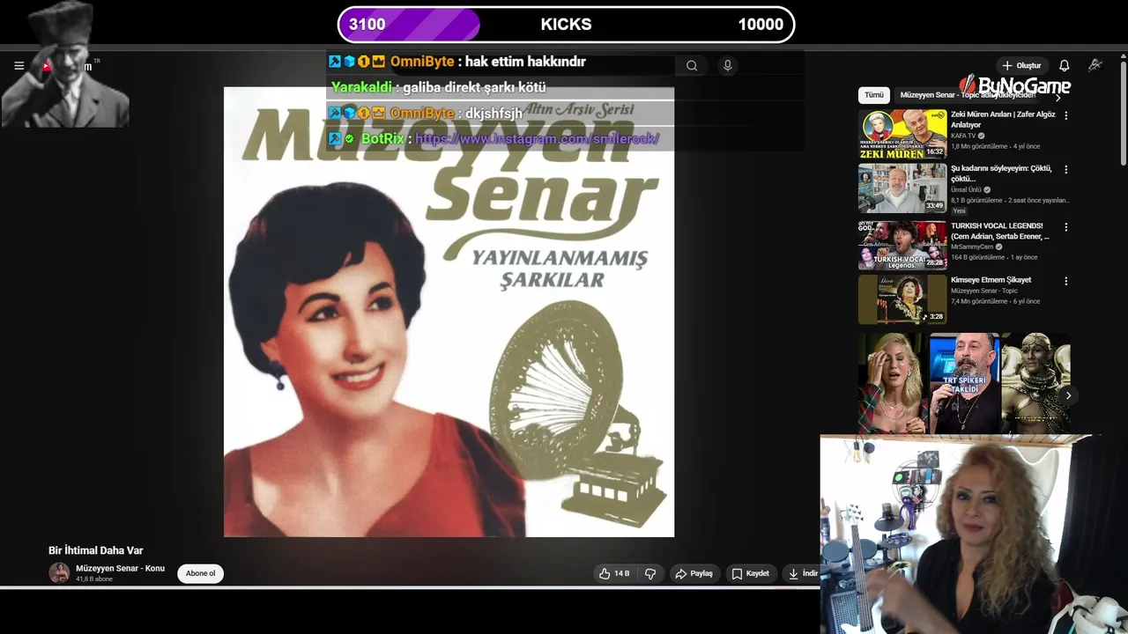1128x634 pixels.
Task: Open the MrSammyCam channel link
Action: pyautogui.click(x=973, y=247)
